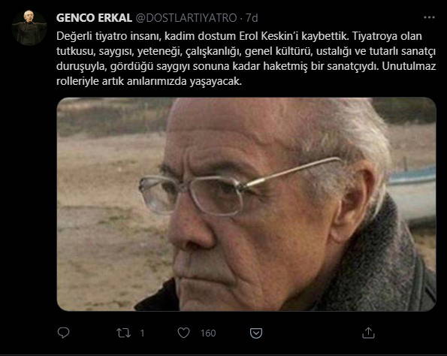Open the 7d timestamp link

tap(252, 18)
